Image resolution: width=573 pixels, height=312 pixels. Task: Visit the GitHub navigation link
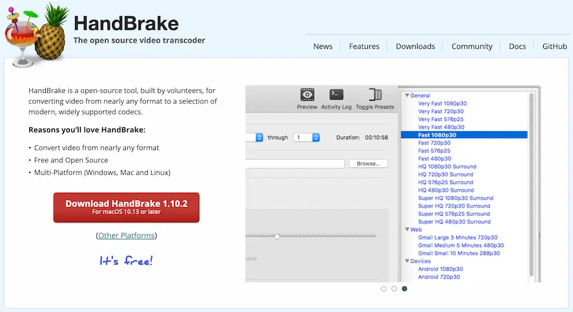pos(555,46)
